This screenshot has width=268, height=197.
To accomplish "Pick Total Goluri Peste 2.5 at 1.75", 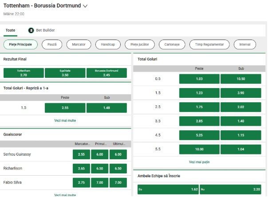I will [199, 107].
